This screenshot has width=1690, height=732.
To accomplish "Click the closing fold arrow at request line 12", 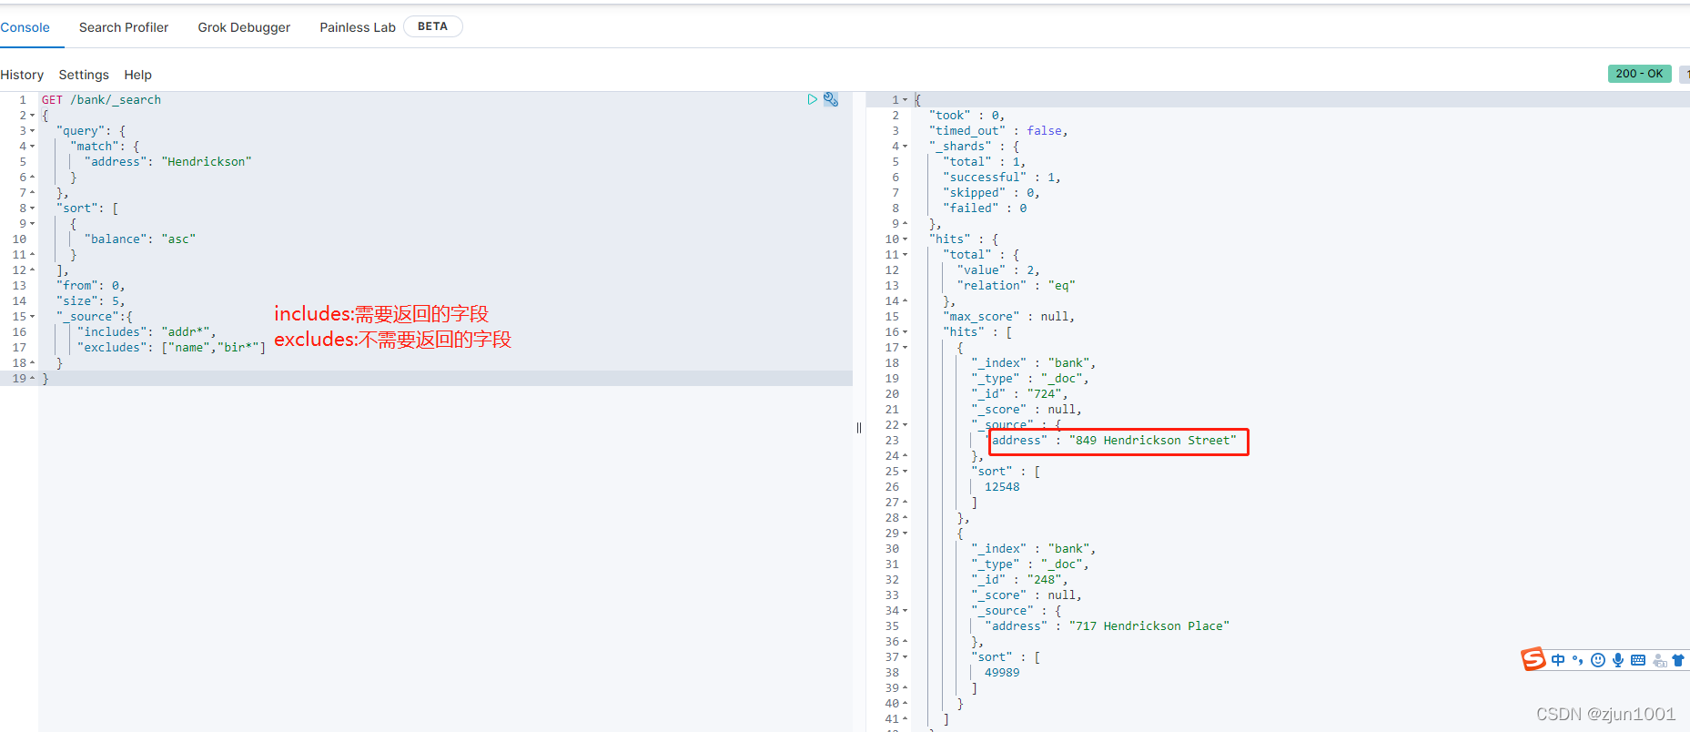I will pos(33,270).
